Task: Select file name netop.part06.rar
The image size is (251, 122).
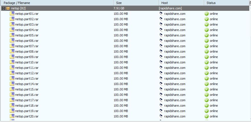Action: pyautogui.click(x=27, y=41)
